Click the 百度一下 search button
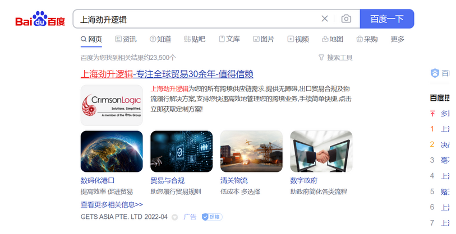The height and width of the screenshot is (234, 456). tap(387, 19)
